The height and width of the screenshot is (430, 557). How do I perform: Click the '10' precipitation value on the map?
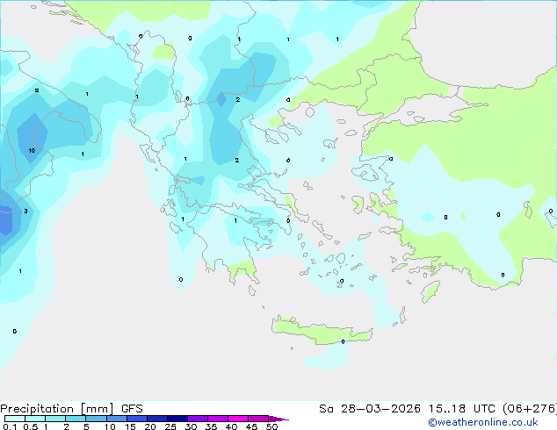coord(32,150)
